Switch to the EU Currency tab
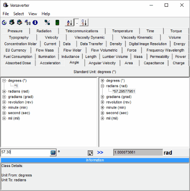This screenshot has height=191, width=190. [16, 50]
